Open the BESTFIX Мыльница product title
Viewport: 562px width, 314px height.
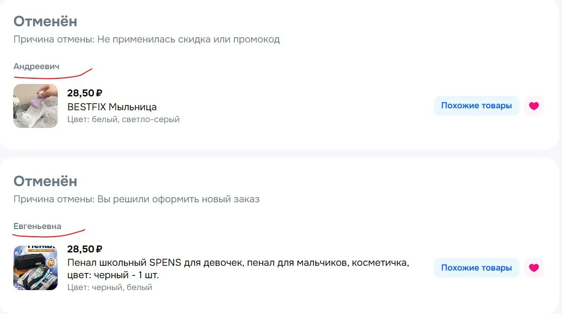[112, 107]
